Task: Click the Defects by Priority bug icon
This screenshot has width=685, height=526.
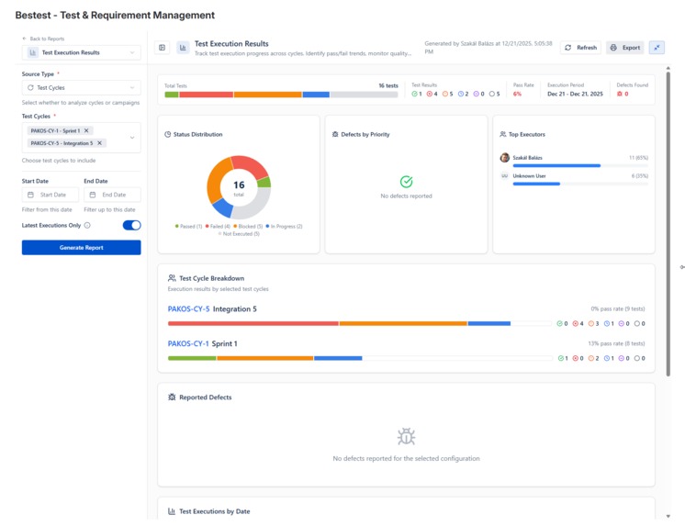Action: (335, 135)
